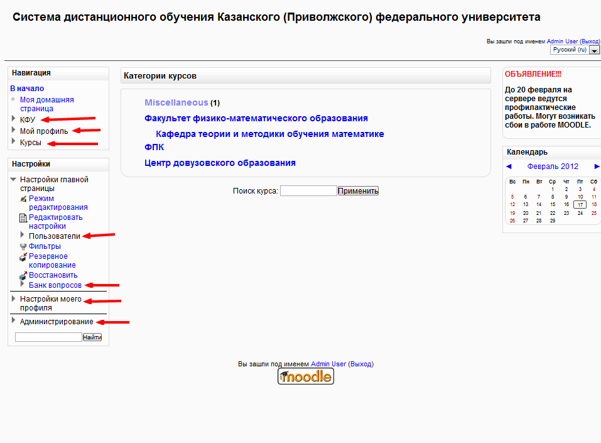Click the Moodle logo at page bottom

coord(305,376)
